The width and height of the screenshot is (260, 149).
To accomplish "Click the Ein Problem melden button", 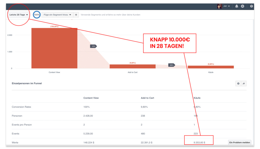I will tap(239, 142).
